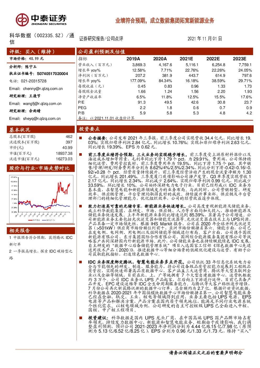Image resolution: width=260 pixels, height=368 pixels.
Task: Click the 2021E column header
Action: pos(186,59)
